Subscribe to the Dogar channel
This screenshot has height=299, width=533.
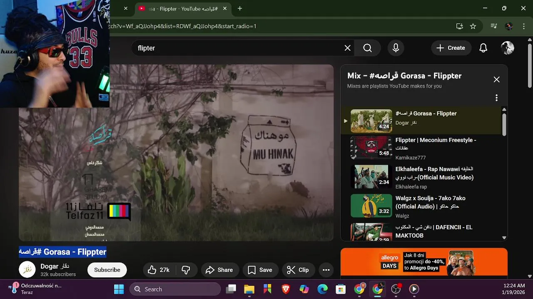click(107, 270)
